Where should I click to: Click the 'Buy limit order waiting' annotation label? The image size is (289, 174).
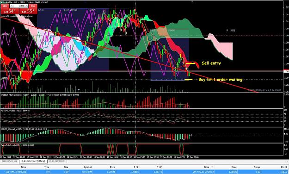220,80
